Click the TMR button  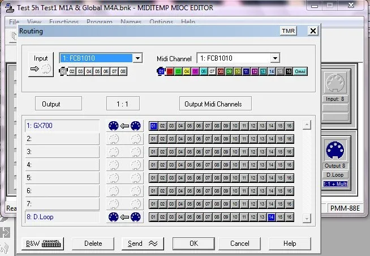pos(289,31)
